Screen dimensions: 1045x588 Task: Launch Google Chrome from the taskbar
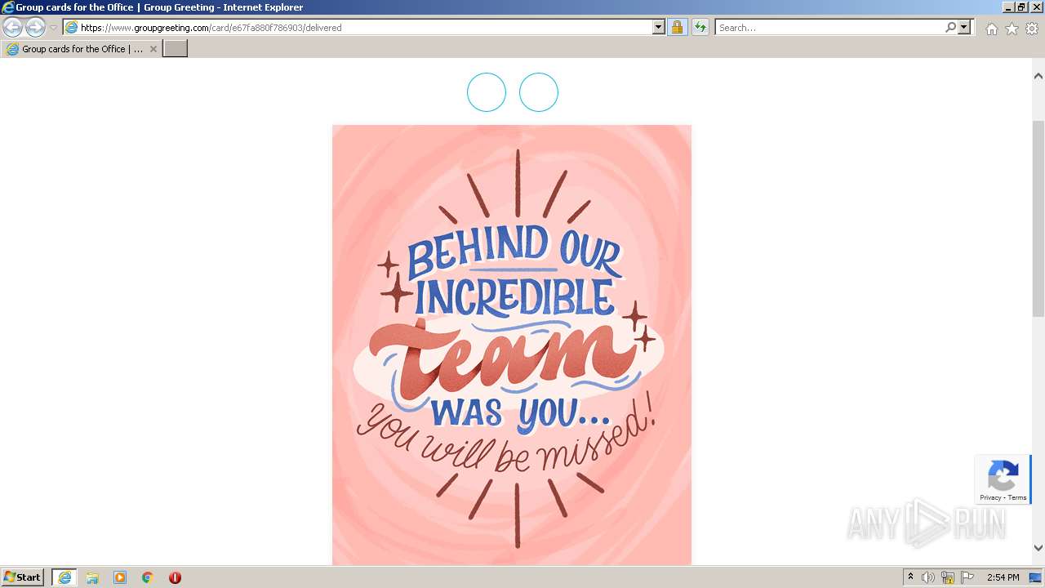(x=148, y=577)
